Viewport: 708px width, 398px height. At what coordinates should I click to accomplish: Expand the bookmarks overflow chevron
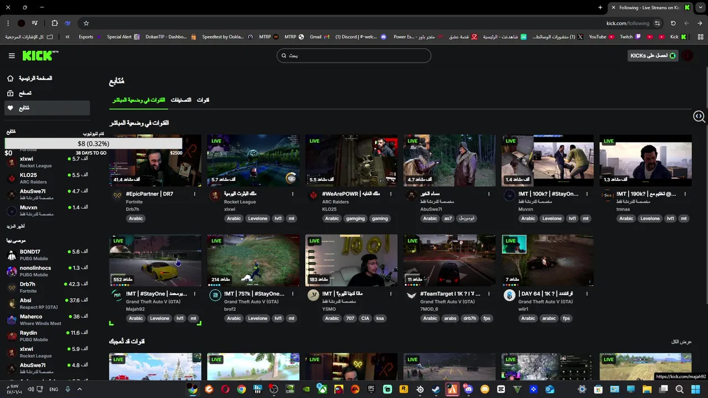(x=67, y=37)
